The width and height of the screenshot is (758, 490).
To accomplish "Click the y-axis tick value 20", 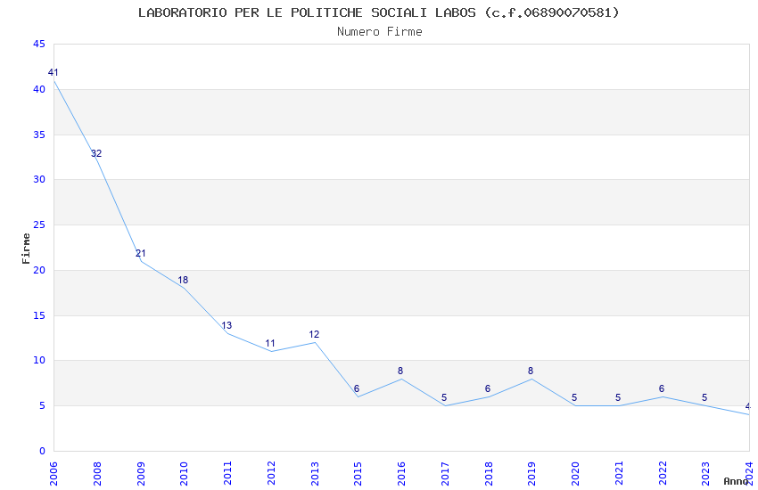I will coord(39,270).
